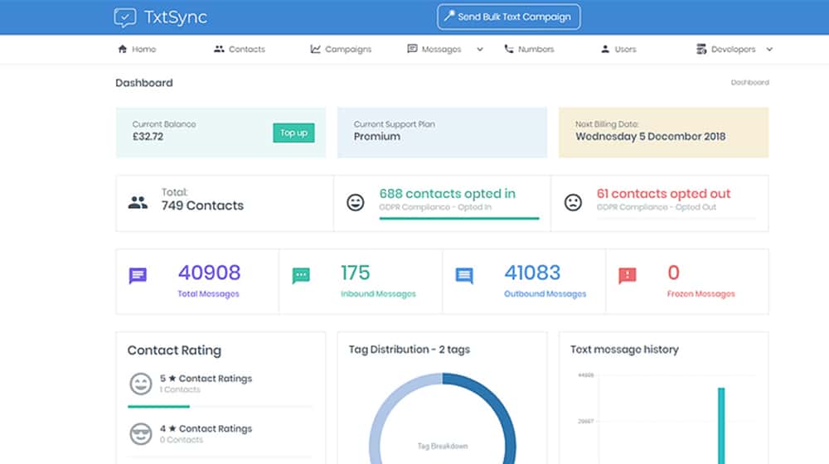Click the 61 contacts opted out link

point(663,193)
